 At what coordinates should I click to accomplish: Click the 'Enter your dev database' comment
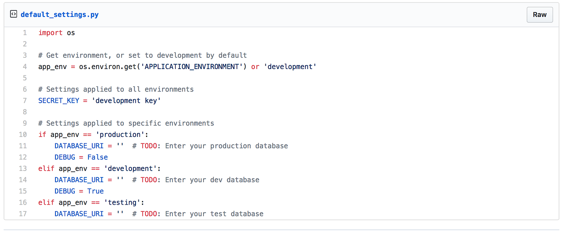tap(212, 180)
